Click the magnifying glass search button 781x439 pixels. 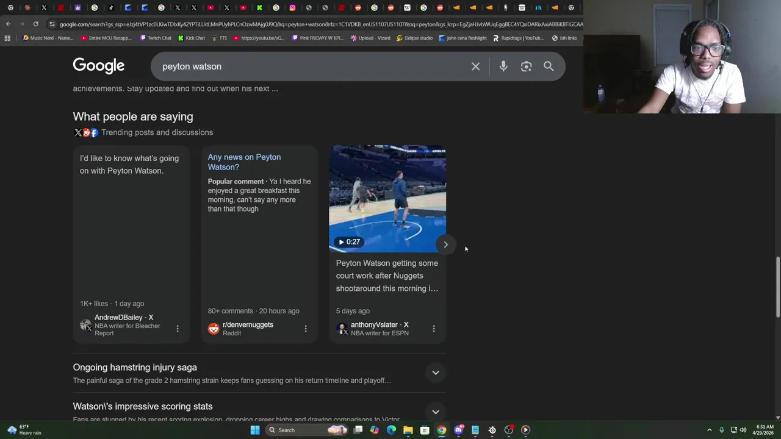point(549,66)
